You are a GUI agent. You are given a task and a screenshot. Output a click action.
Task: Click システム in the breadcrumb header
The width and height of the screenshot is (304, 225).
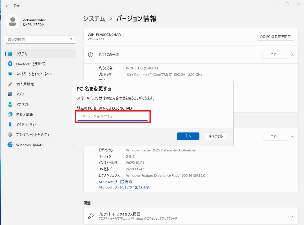tap(94, 19)
